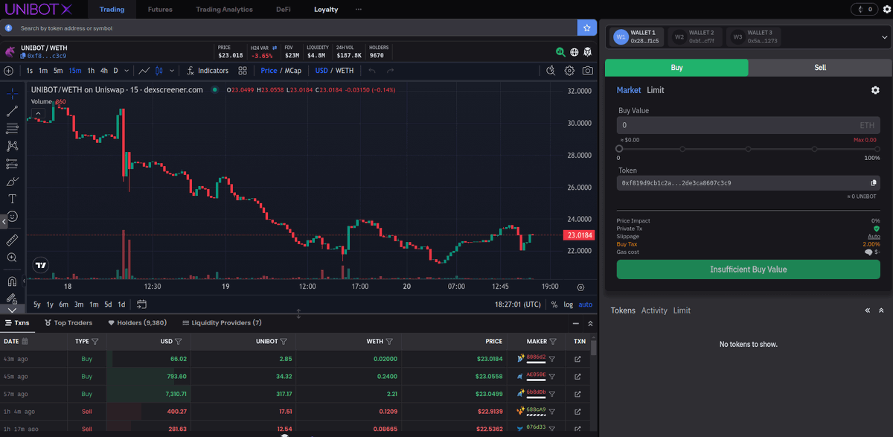Open the Loyalty tab

coord(326,10)
